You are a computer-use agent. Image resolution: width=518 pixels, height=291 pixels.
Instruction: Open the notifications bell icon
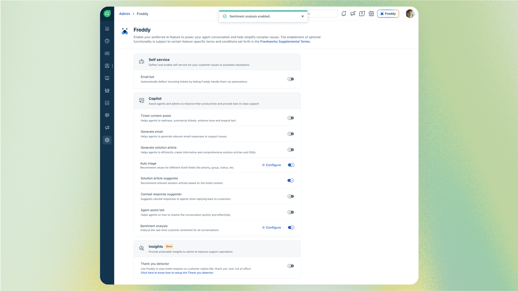tap(343, 14)
